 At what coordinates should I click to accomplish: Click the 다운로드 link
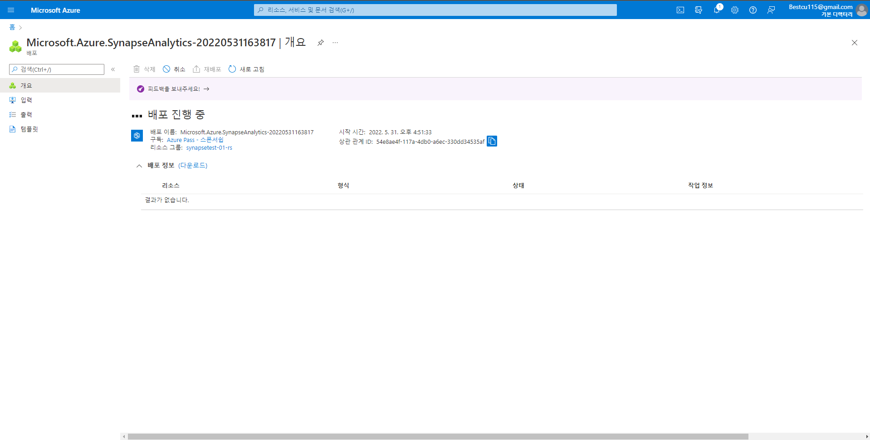point(193,166)
